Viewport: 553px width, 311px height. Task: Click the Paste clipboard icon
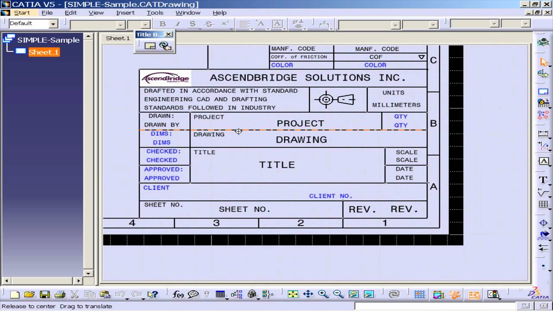point(105,294)
